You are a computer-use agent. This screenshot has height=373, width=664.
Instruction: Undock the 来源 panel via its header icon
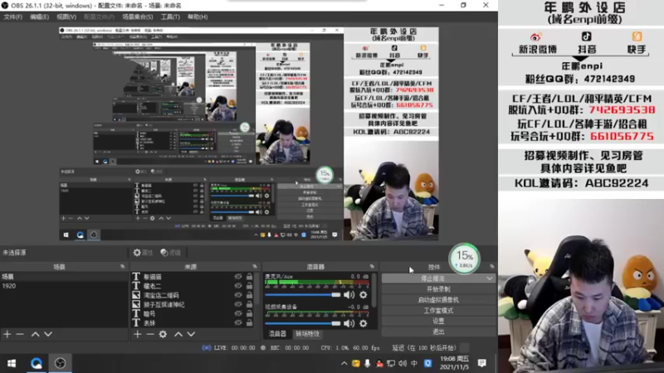(255, 266)
